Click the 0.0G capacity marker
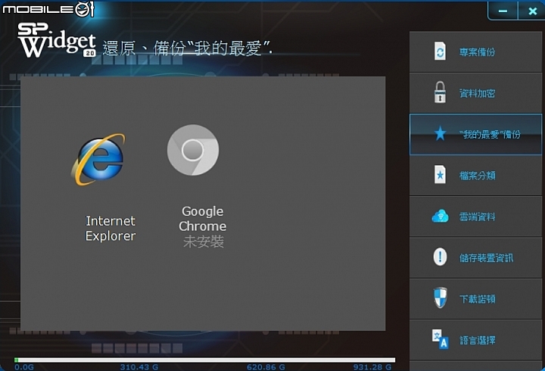 pos(24,366)
